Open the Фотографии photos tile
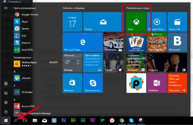The width and height of the screenshot is (193, 125). (x=113, y=42)
